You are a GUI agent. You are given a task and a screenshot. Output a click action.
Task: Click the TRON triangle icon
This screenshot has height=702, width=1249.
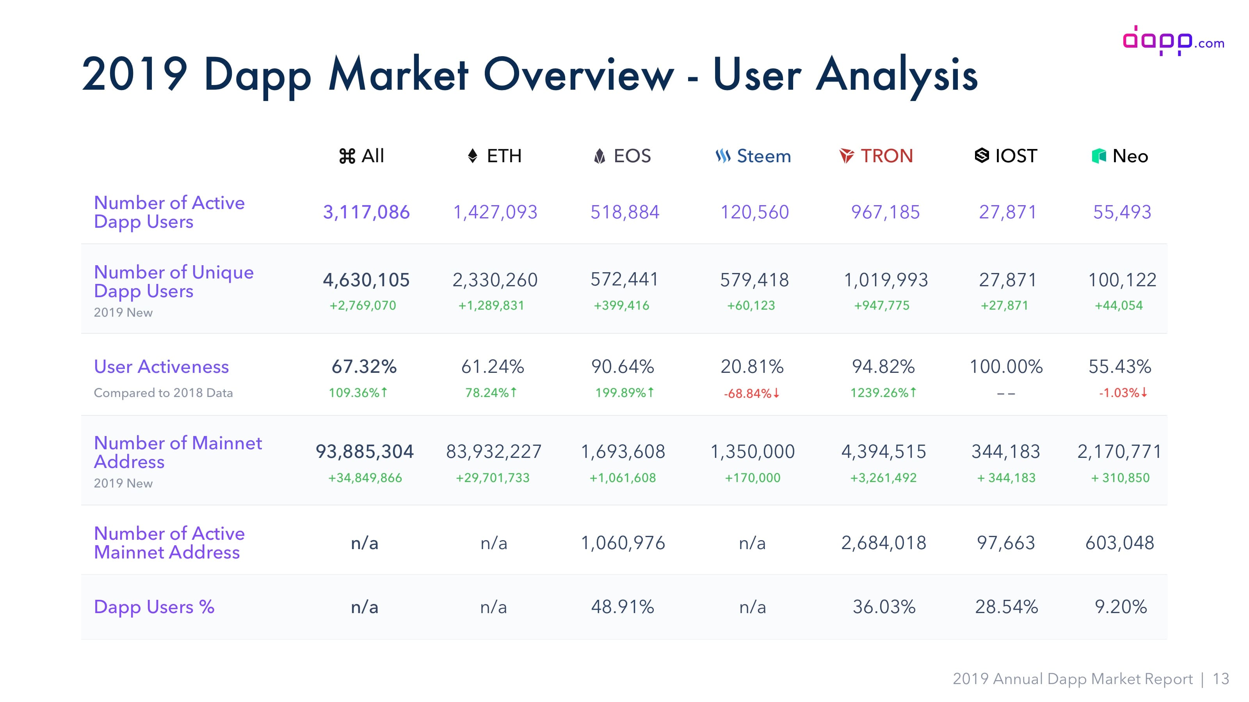(x=847, y=156)
